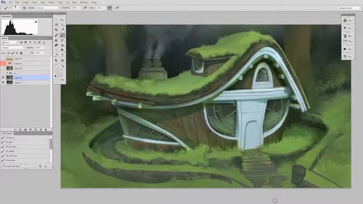Open Actions panel play icon on right dock
Viewport: 363px width, 204px height.
345,49
